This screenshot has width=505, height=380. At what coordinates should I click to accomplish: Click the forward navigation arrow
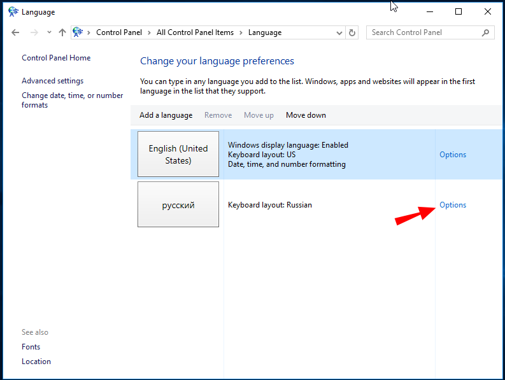pos(34,32)
